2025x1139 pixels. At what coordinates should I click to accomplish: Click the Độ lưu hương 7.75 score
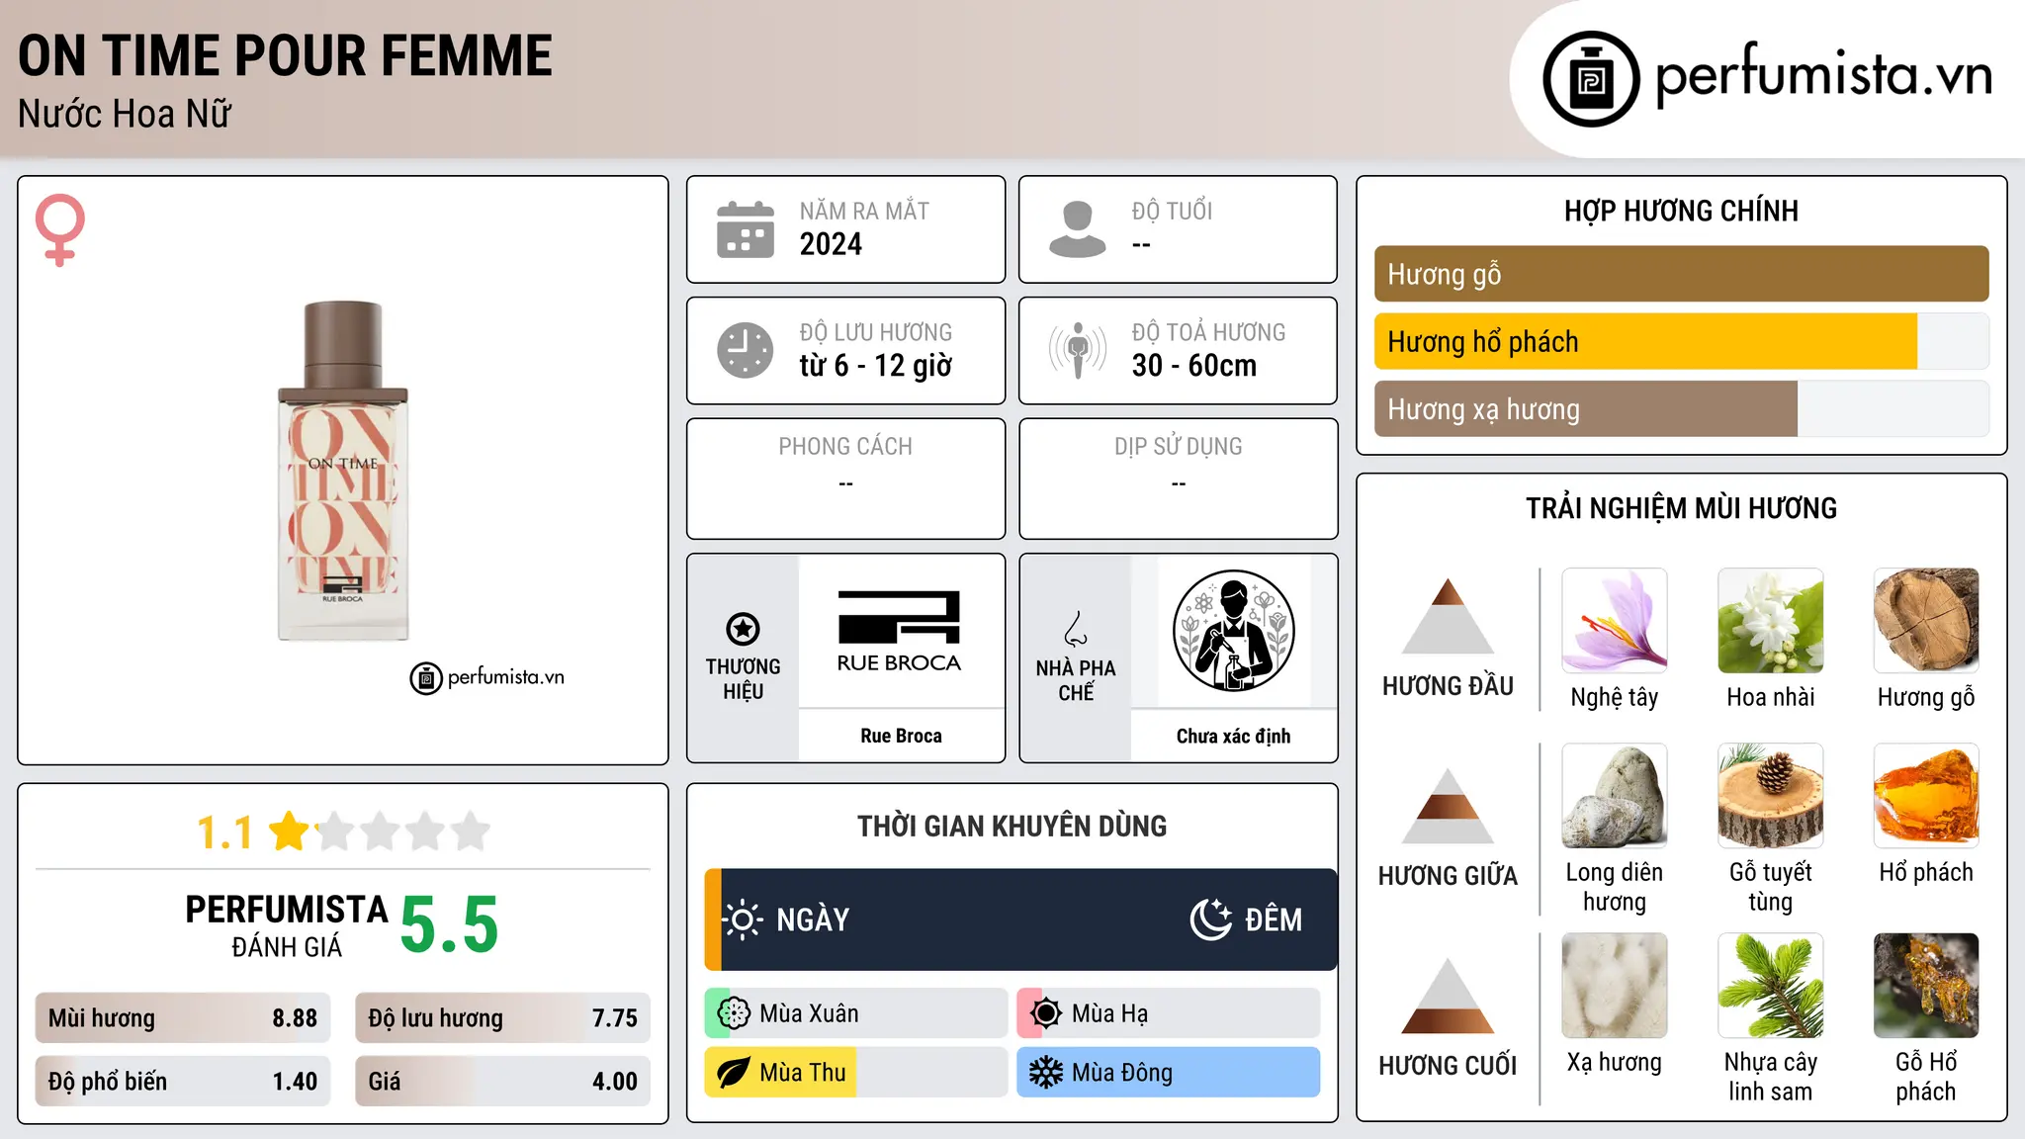[502, 1018]
